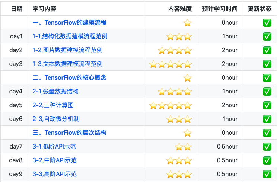The image size is (278, 182).
Task: Click 0hour in the 三、TensorFlow的层次结构 row
Action: pos(230,133)
